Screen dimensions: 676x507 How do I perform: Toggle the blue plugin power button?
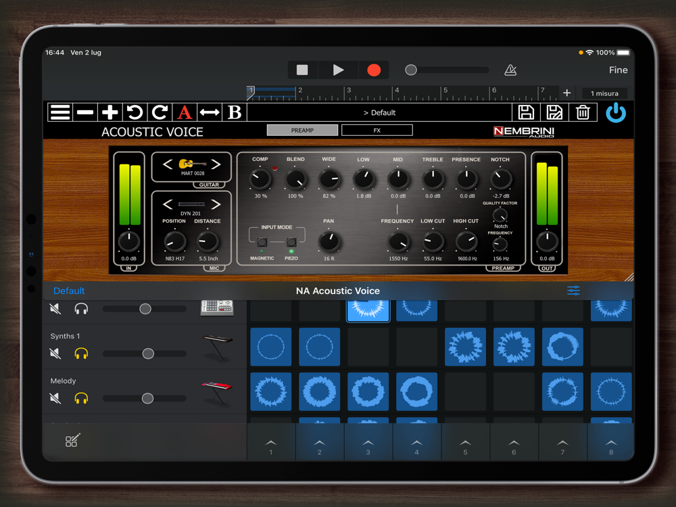(616, 113)
